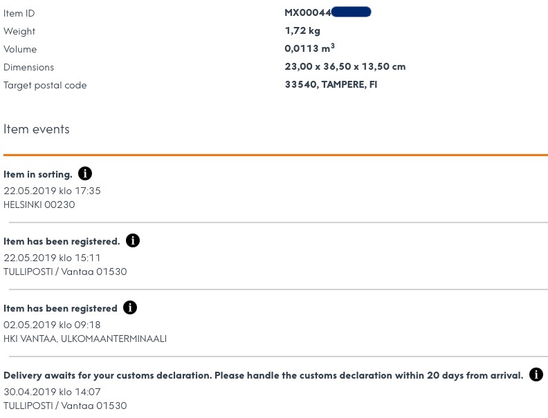Click the Delivery awaits for your customs declaration text
The width and height of the screenshot is (548, 418).
click(263, 375)
